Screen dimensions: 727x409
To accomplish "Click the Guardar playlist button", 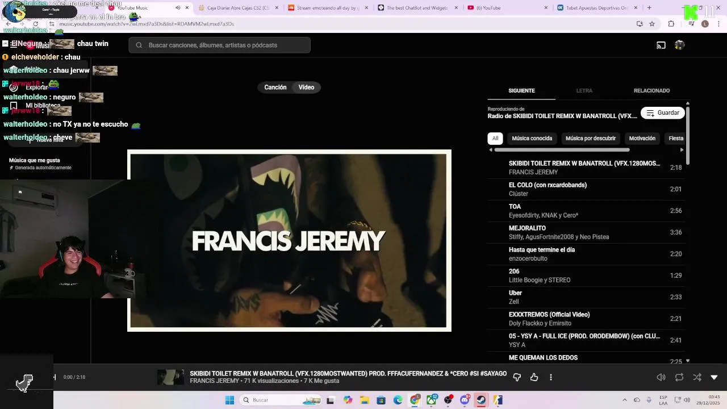I will pyautogui.click(x=663, y=113).
